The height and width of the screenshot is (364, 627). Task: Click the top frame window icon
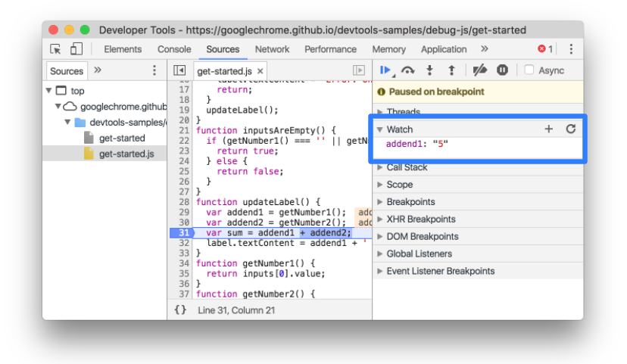pos(61,90)
